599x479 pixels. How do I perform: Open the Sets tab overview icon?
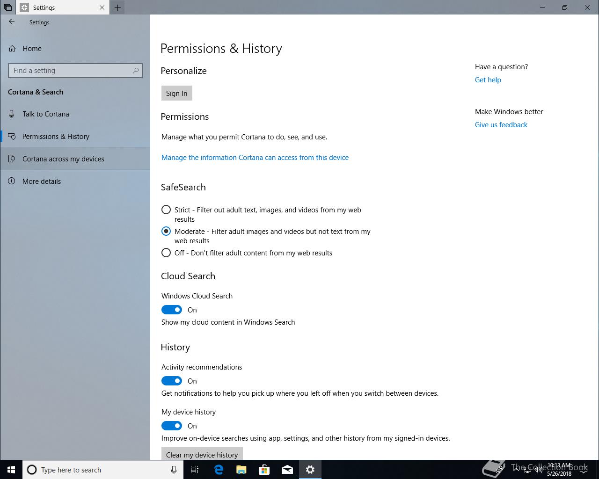[x=8, y=7]
